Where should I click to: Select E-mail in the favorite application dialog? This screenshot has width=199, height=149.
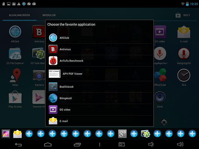(x=99, y=121)
